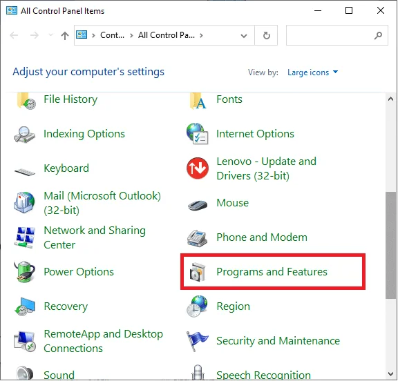Click the Control Panel search box
This screenshot has height=381, width=398.
point(337,35)
